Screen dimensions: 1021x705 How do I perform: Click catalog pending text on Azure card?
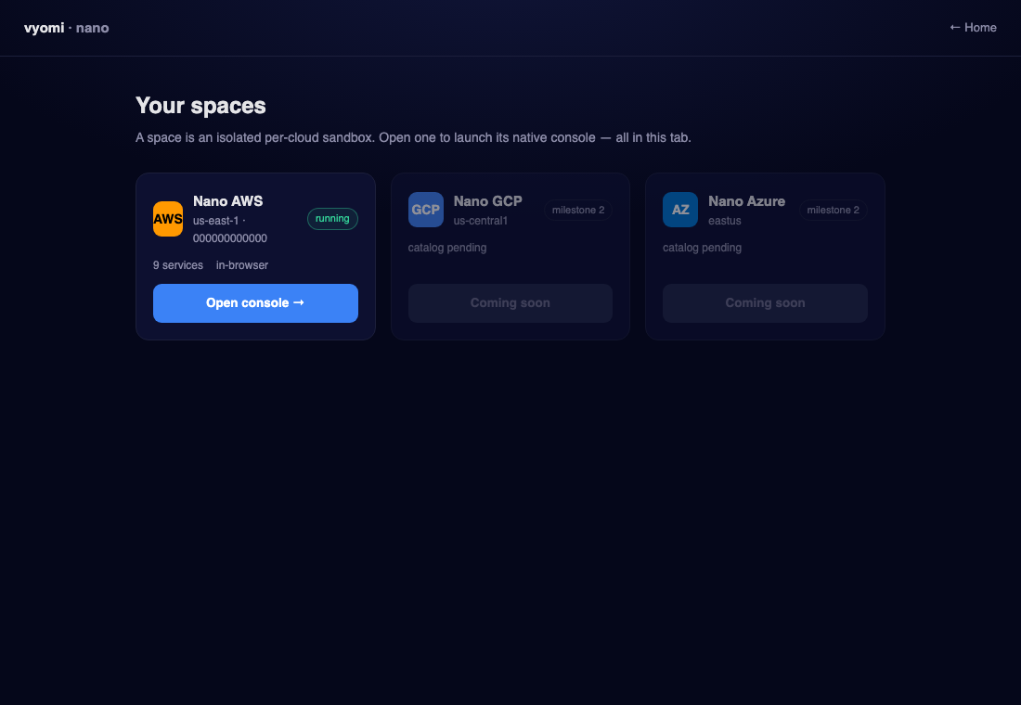tap(702, 248)
